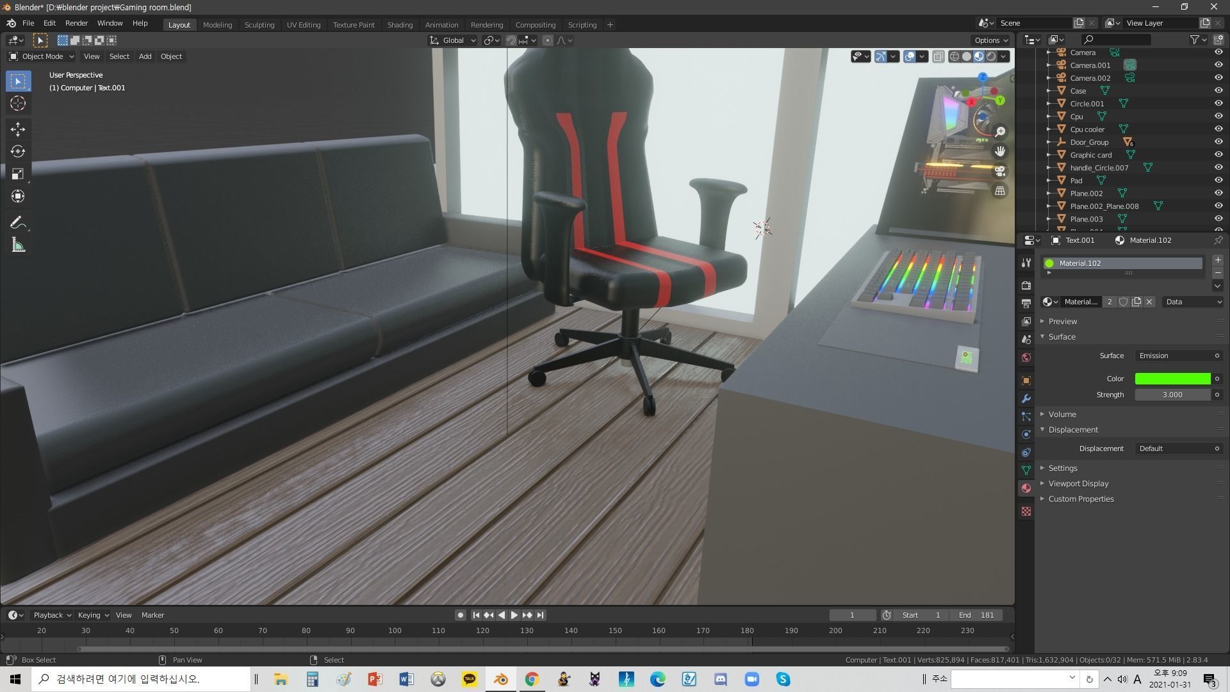
Task: Open the viewport Add menu
Action: tap(145, 56)
